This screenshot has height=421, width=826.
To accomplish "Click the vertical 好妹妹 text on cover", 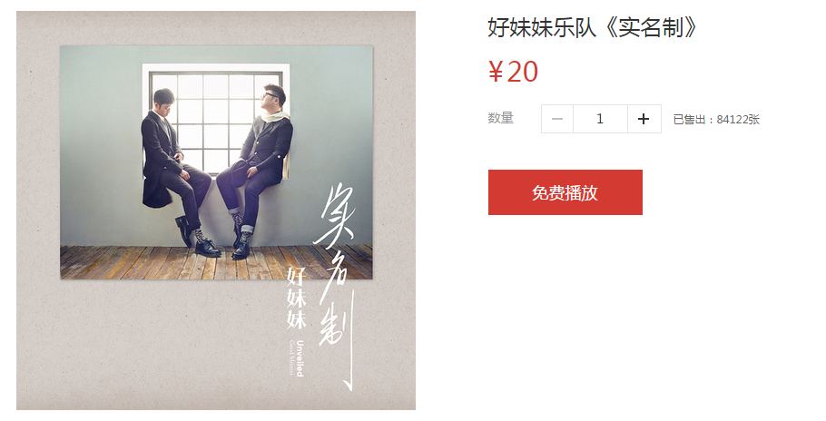I will click(x=296, y=299).
